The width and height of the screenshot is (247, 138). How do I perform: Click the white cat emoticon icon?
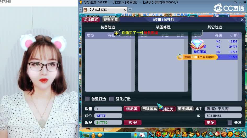coord(142,135)
